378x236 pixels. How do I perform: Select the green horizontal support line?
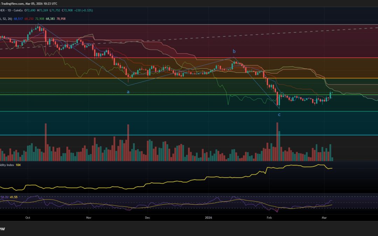[x=175, y=94]
